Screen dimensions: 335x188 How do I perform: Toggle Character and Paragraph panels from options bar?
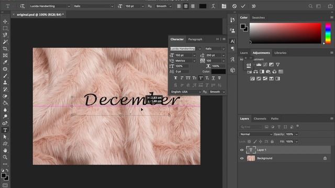click(x=224, y=6)
